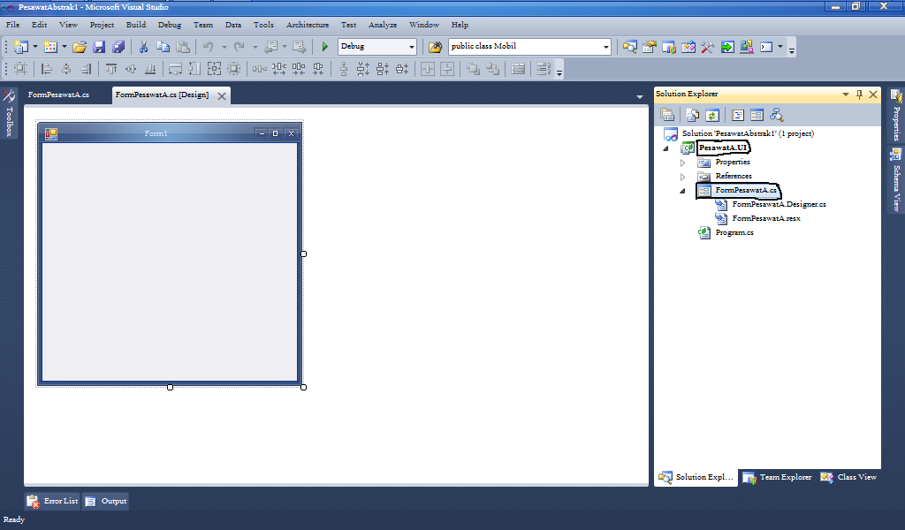Open the Error List panel
This screenshot has width=905, height=530.
point(52,501)
